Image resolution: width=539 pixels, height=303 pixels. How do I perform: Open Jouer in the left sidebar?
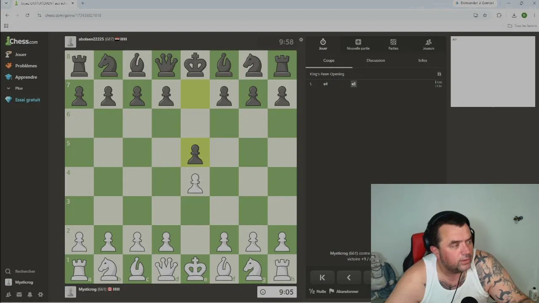[16, 54]
